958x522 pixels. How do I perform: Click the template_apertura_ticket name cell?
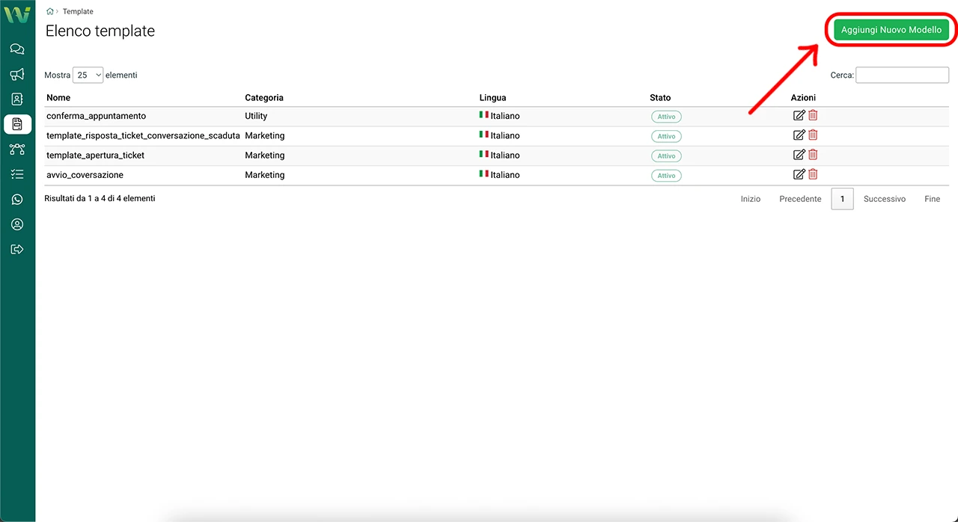[95, 155]
